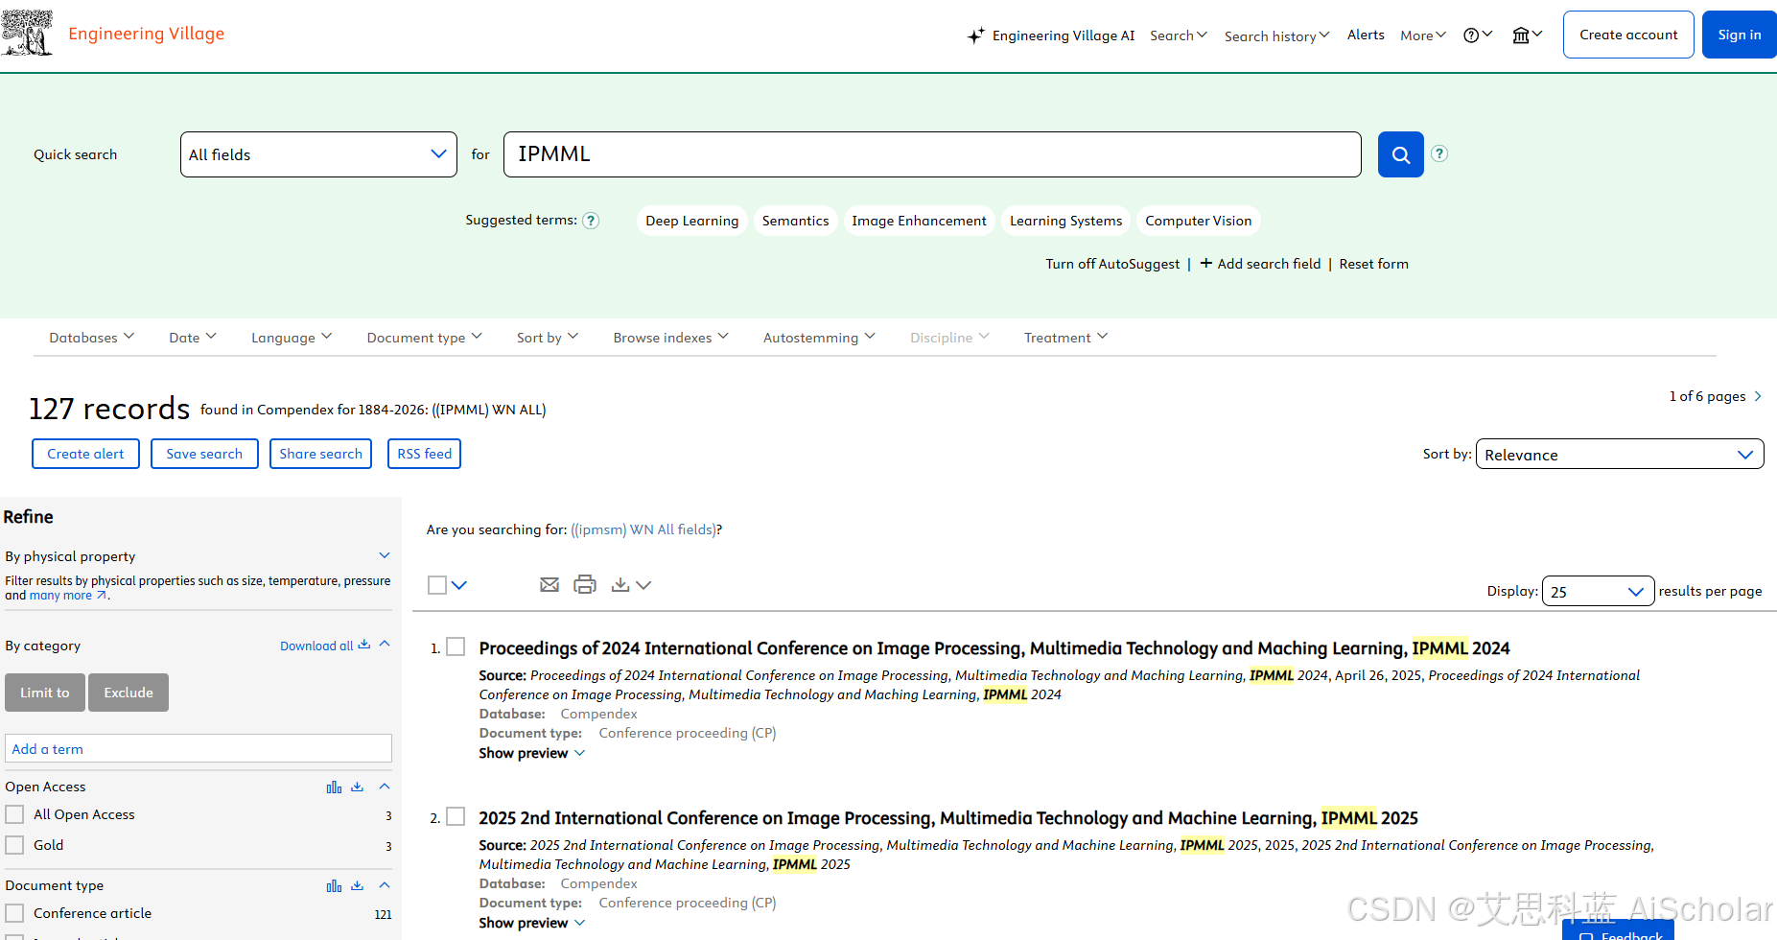Open the Date filter menu
The width and height of the screenshot is (1777, 940).
[x=193, y=338]
